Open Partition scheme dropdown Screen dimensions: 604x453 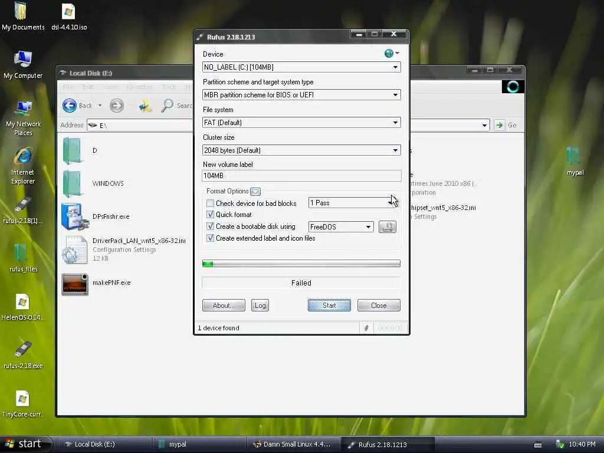click(x=301, y=95)
